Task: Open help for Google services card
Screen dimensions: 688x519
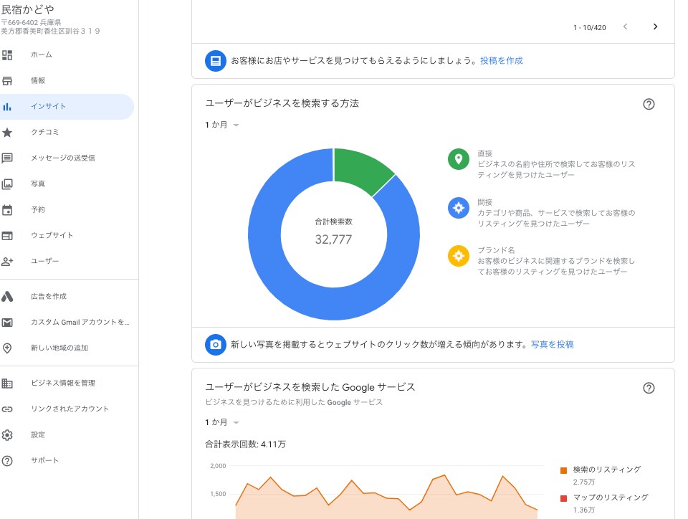Action: coord(649,388)
